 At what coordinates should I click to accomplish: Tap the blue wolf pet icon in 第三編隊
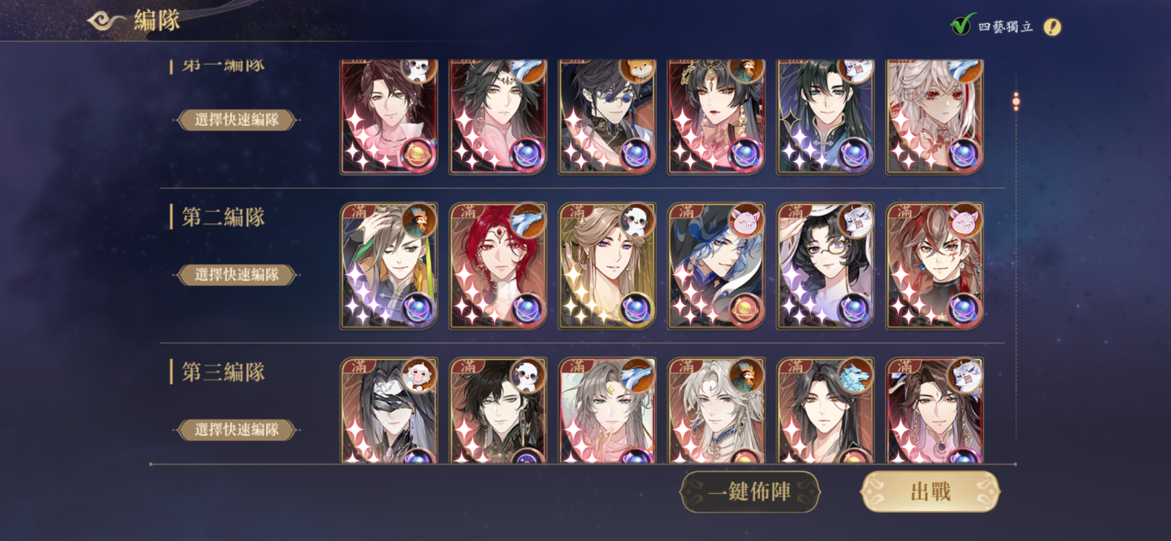855,375
